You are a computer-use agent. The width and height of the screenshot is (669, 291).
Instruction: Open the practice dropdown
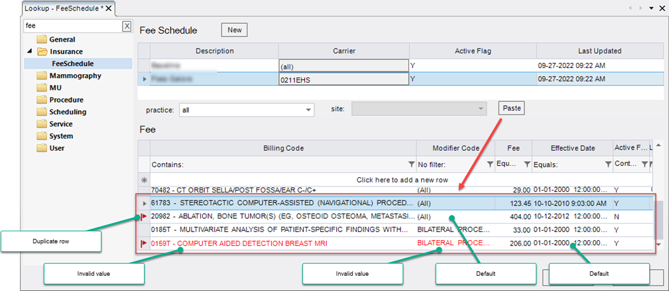pyautogui.click(x=308, y=110)
